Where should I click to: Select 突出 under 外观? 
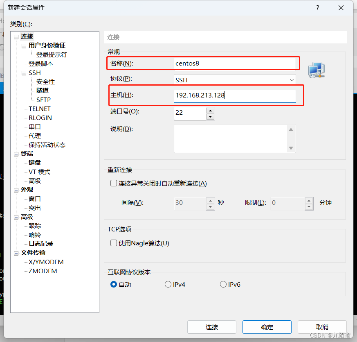coord(35,208)
